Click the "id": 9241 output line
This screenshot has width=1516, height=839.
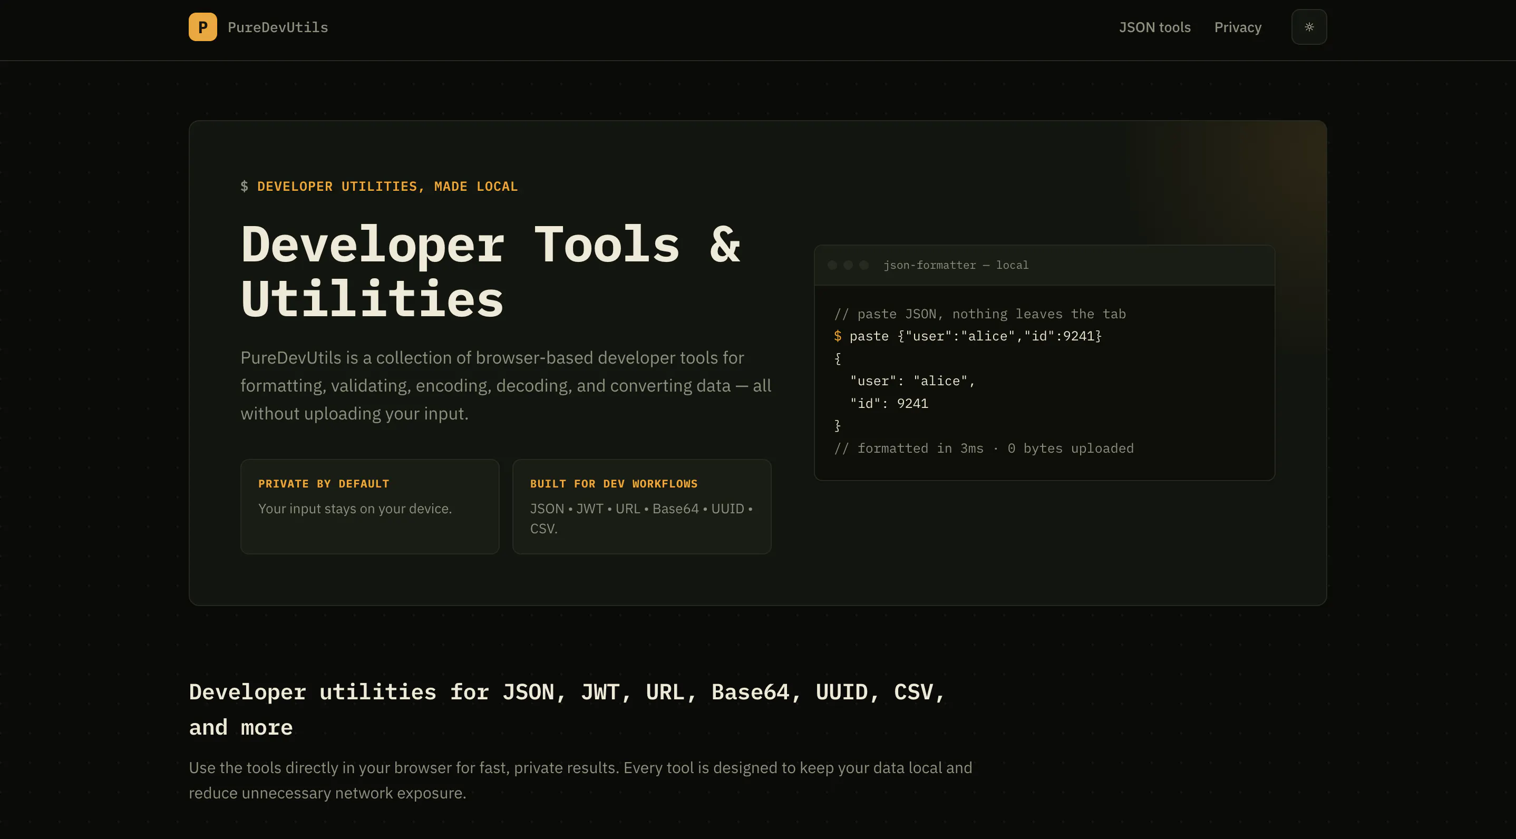click(889, 404)
